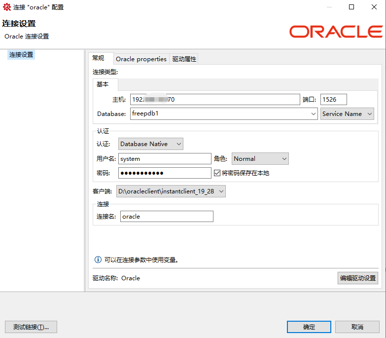Click the Oracle logo in header
Image resolution: width=386 pixels, height=338 pixels.
(336, 32)
